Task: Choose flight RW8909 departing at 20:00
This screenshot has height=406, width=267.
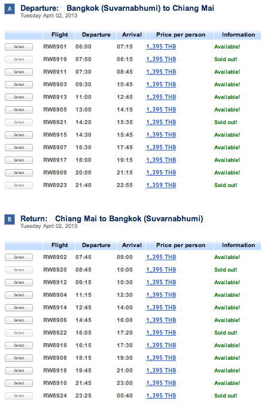Action: point(19,173)
